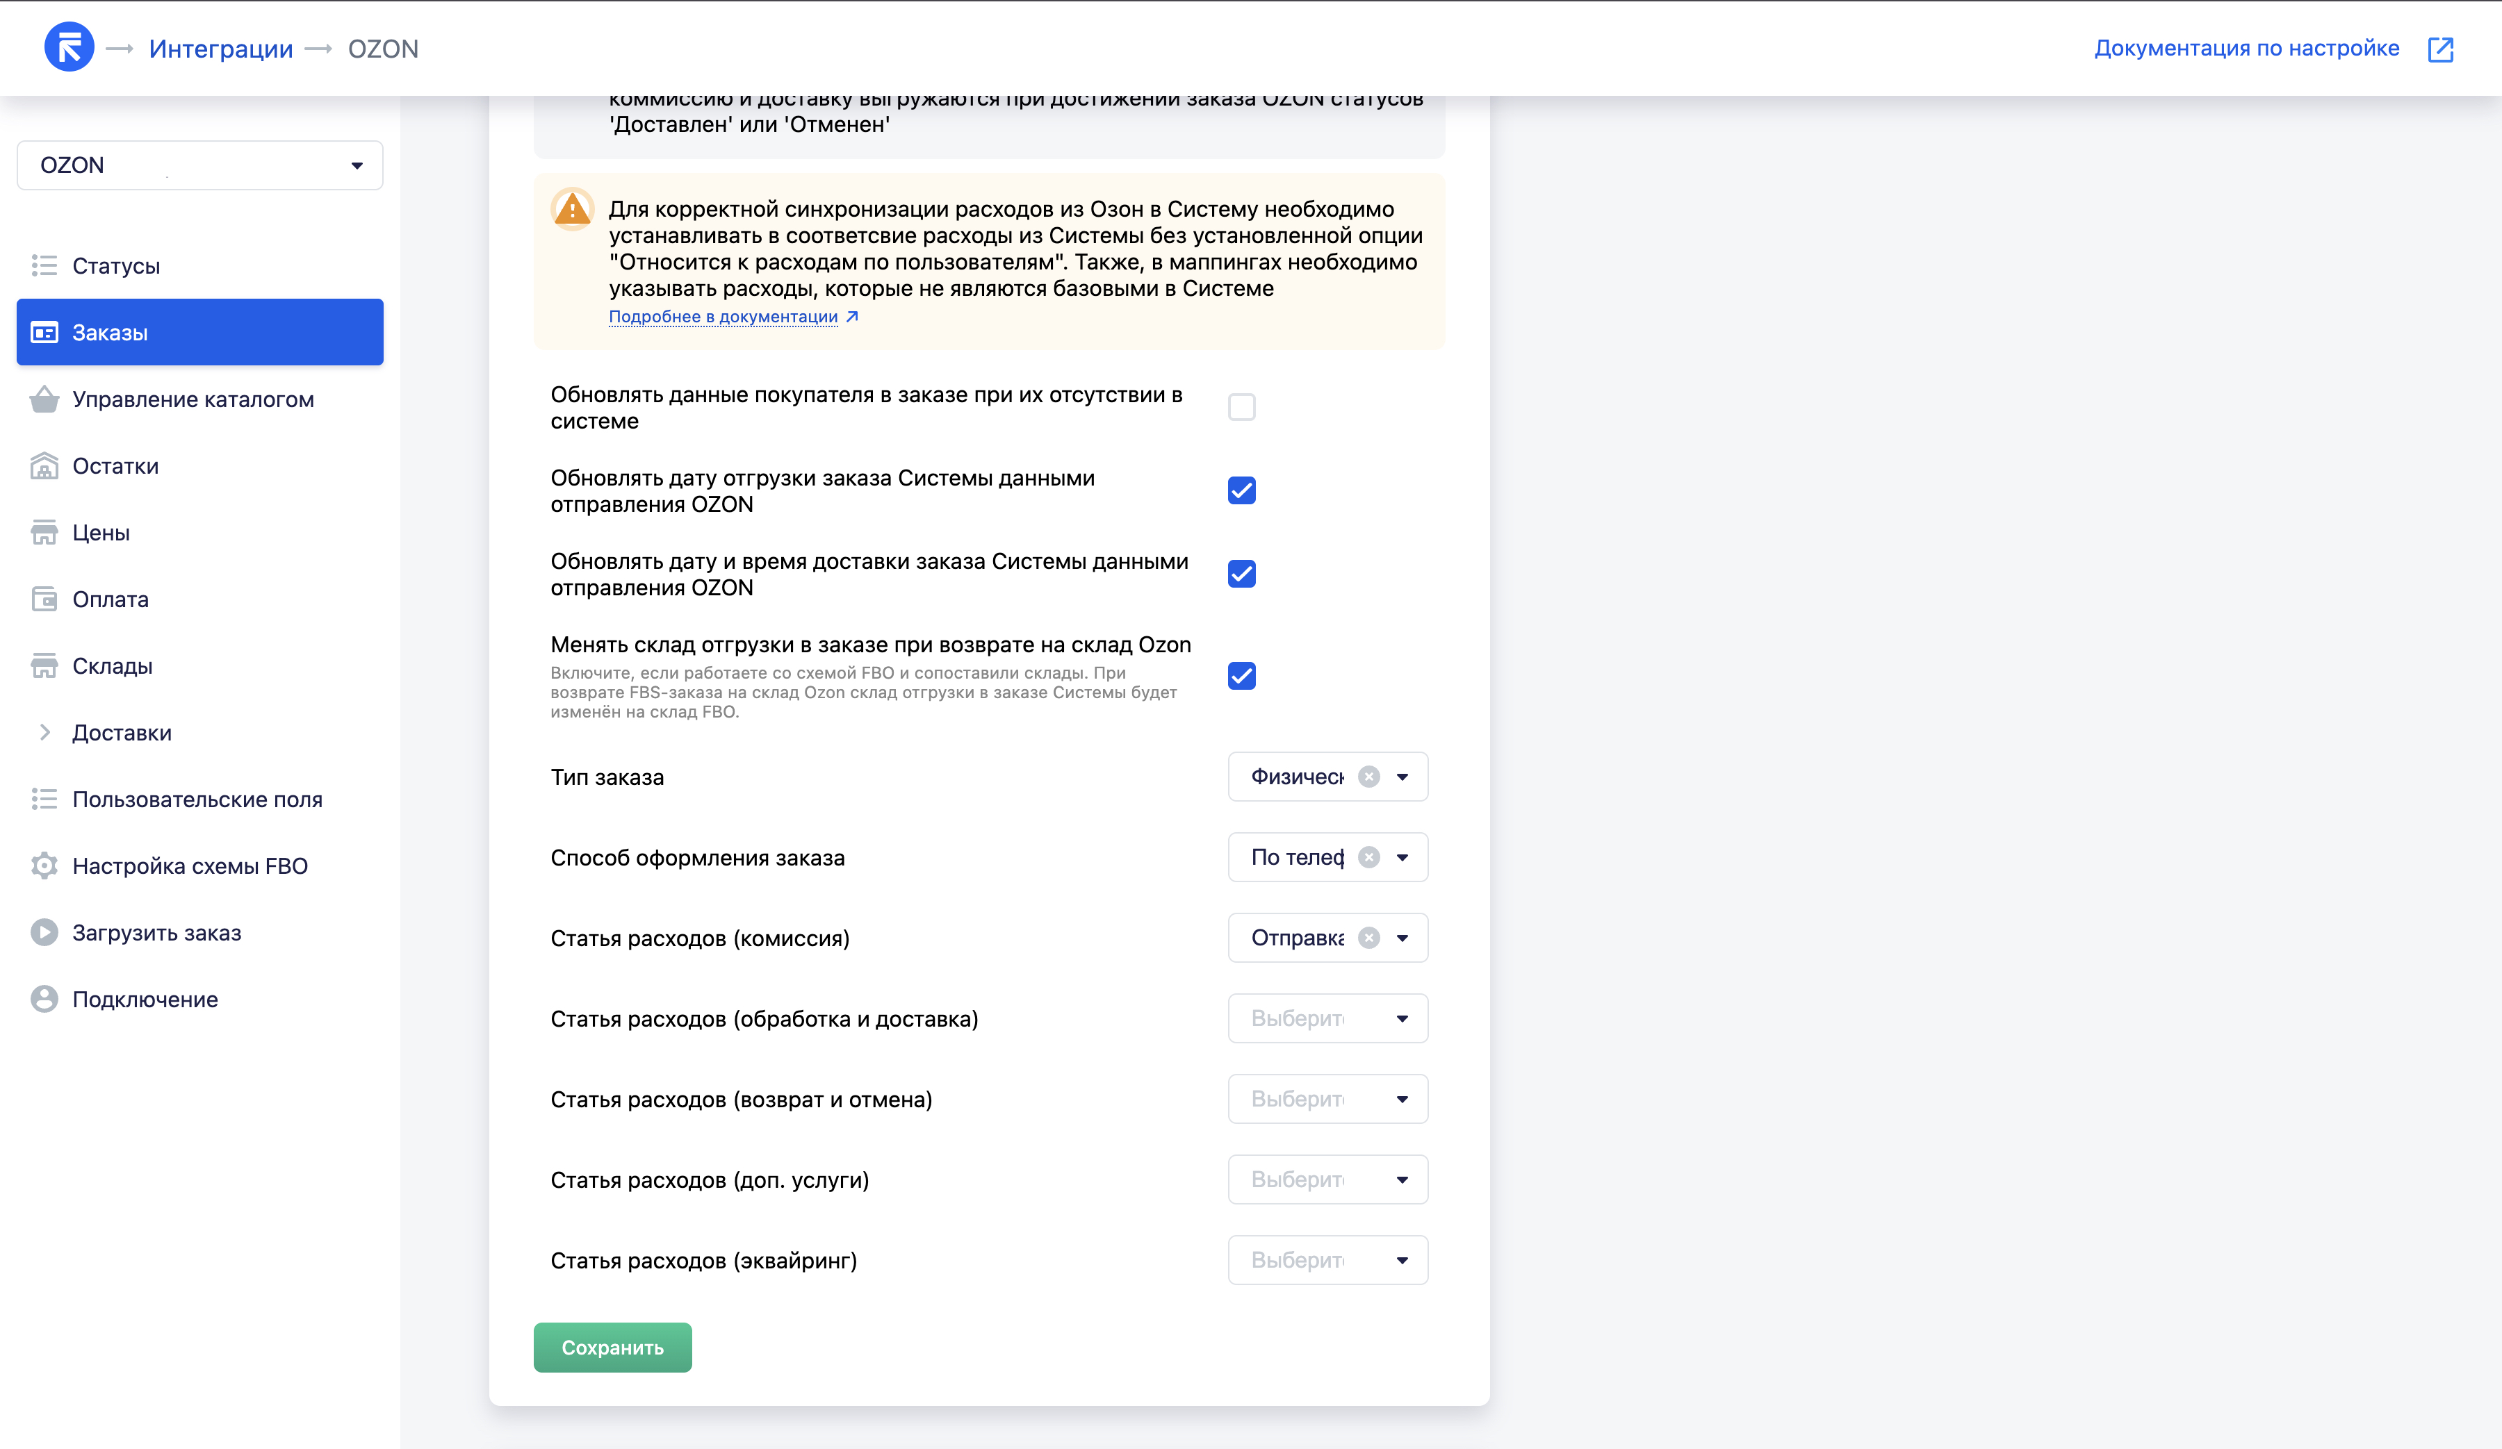Uncheck updating shipment date from OZON
Viewport: 2502px width, 1449px height.
(1241, 490)
